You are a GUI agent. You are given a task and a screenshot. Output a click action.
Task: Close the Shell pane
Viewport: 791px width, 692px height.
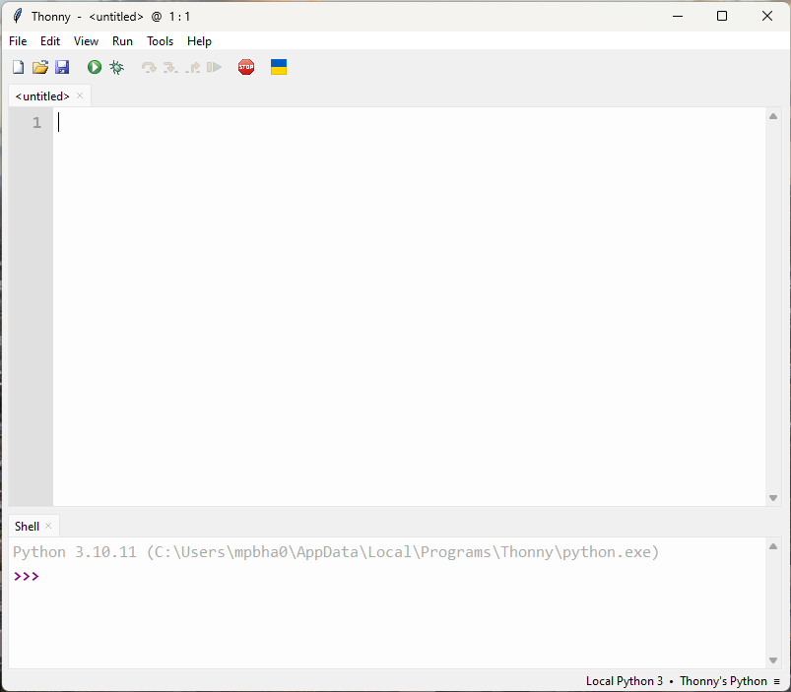pyautogui.click(x=48, y=526)
